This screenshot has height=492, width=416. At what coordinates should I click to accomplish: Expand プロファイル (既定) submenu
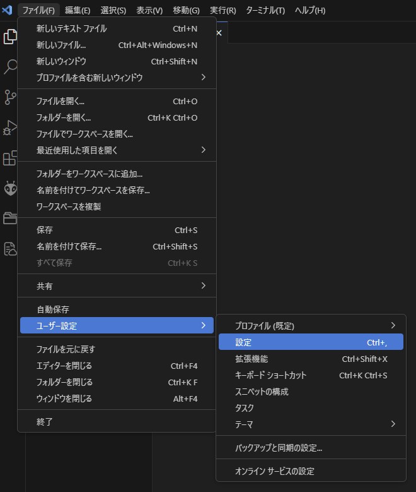311,326
